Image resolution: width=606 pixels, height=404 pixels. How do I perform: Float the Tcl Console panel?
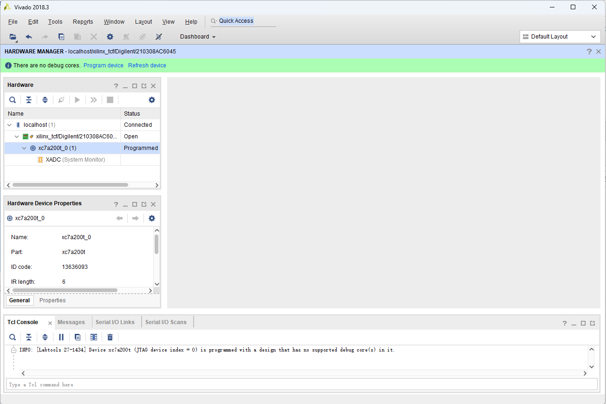pos(593,323)
